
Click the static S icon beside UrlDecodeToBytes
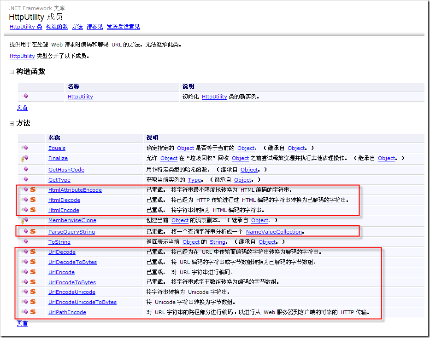[x=33, y=262]
